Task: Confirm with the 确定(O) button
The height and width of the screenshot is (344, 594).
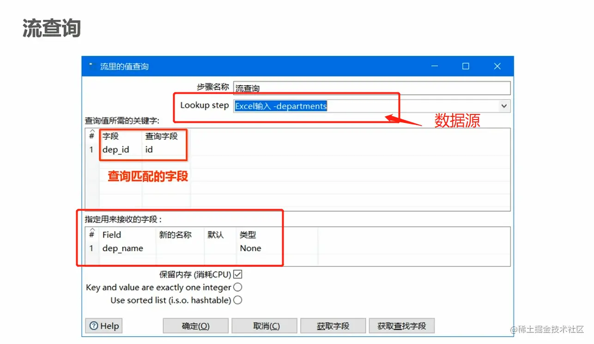Action: [195, 326]
